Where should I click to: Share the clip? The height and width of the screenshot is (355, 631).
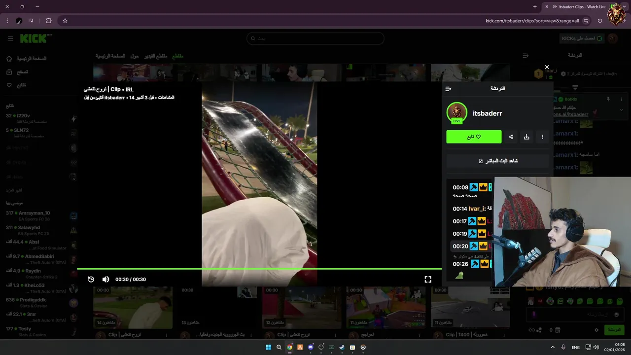tap(511, 137)
